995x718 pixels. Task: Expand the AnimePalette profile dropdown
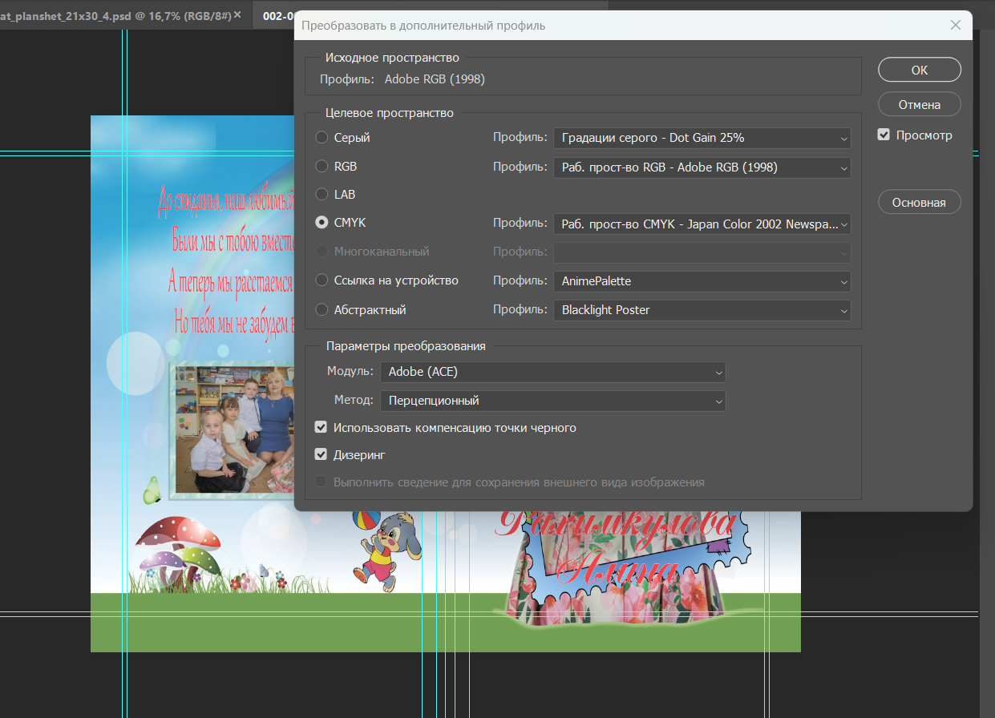coord(702,281)
